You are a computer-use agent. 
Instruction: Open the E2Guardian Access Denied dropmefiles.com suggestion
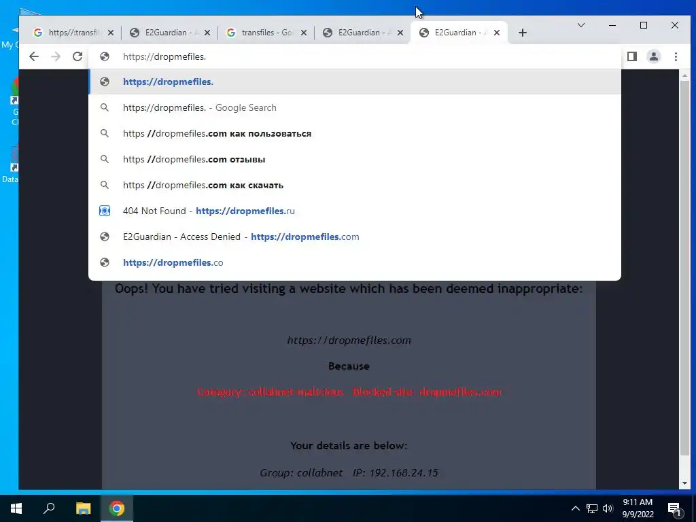tap(355, 237)
